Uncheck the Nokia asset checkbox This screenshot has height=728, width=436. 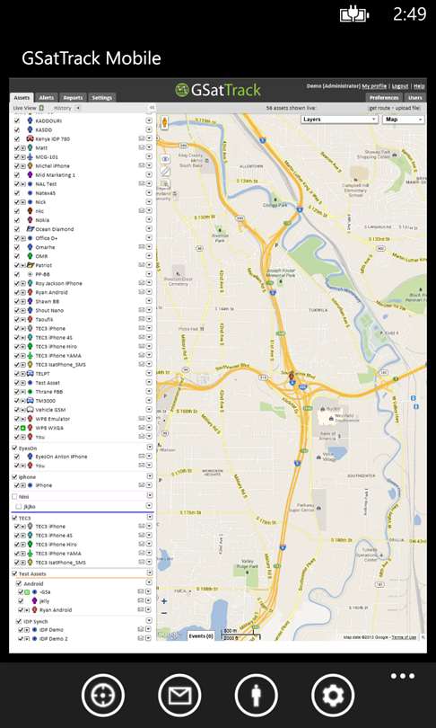(x=17, y=220)
